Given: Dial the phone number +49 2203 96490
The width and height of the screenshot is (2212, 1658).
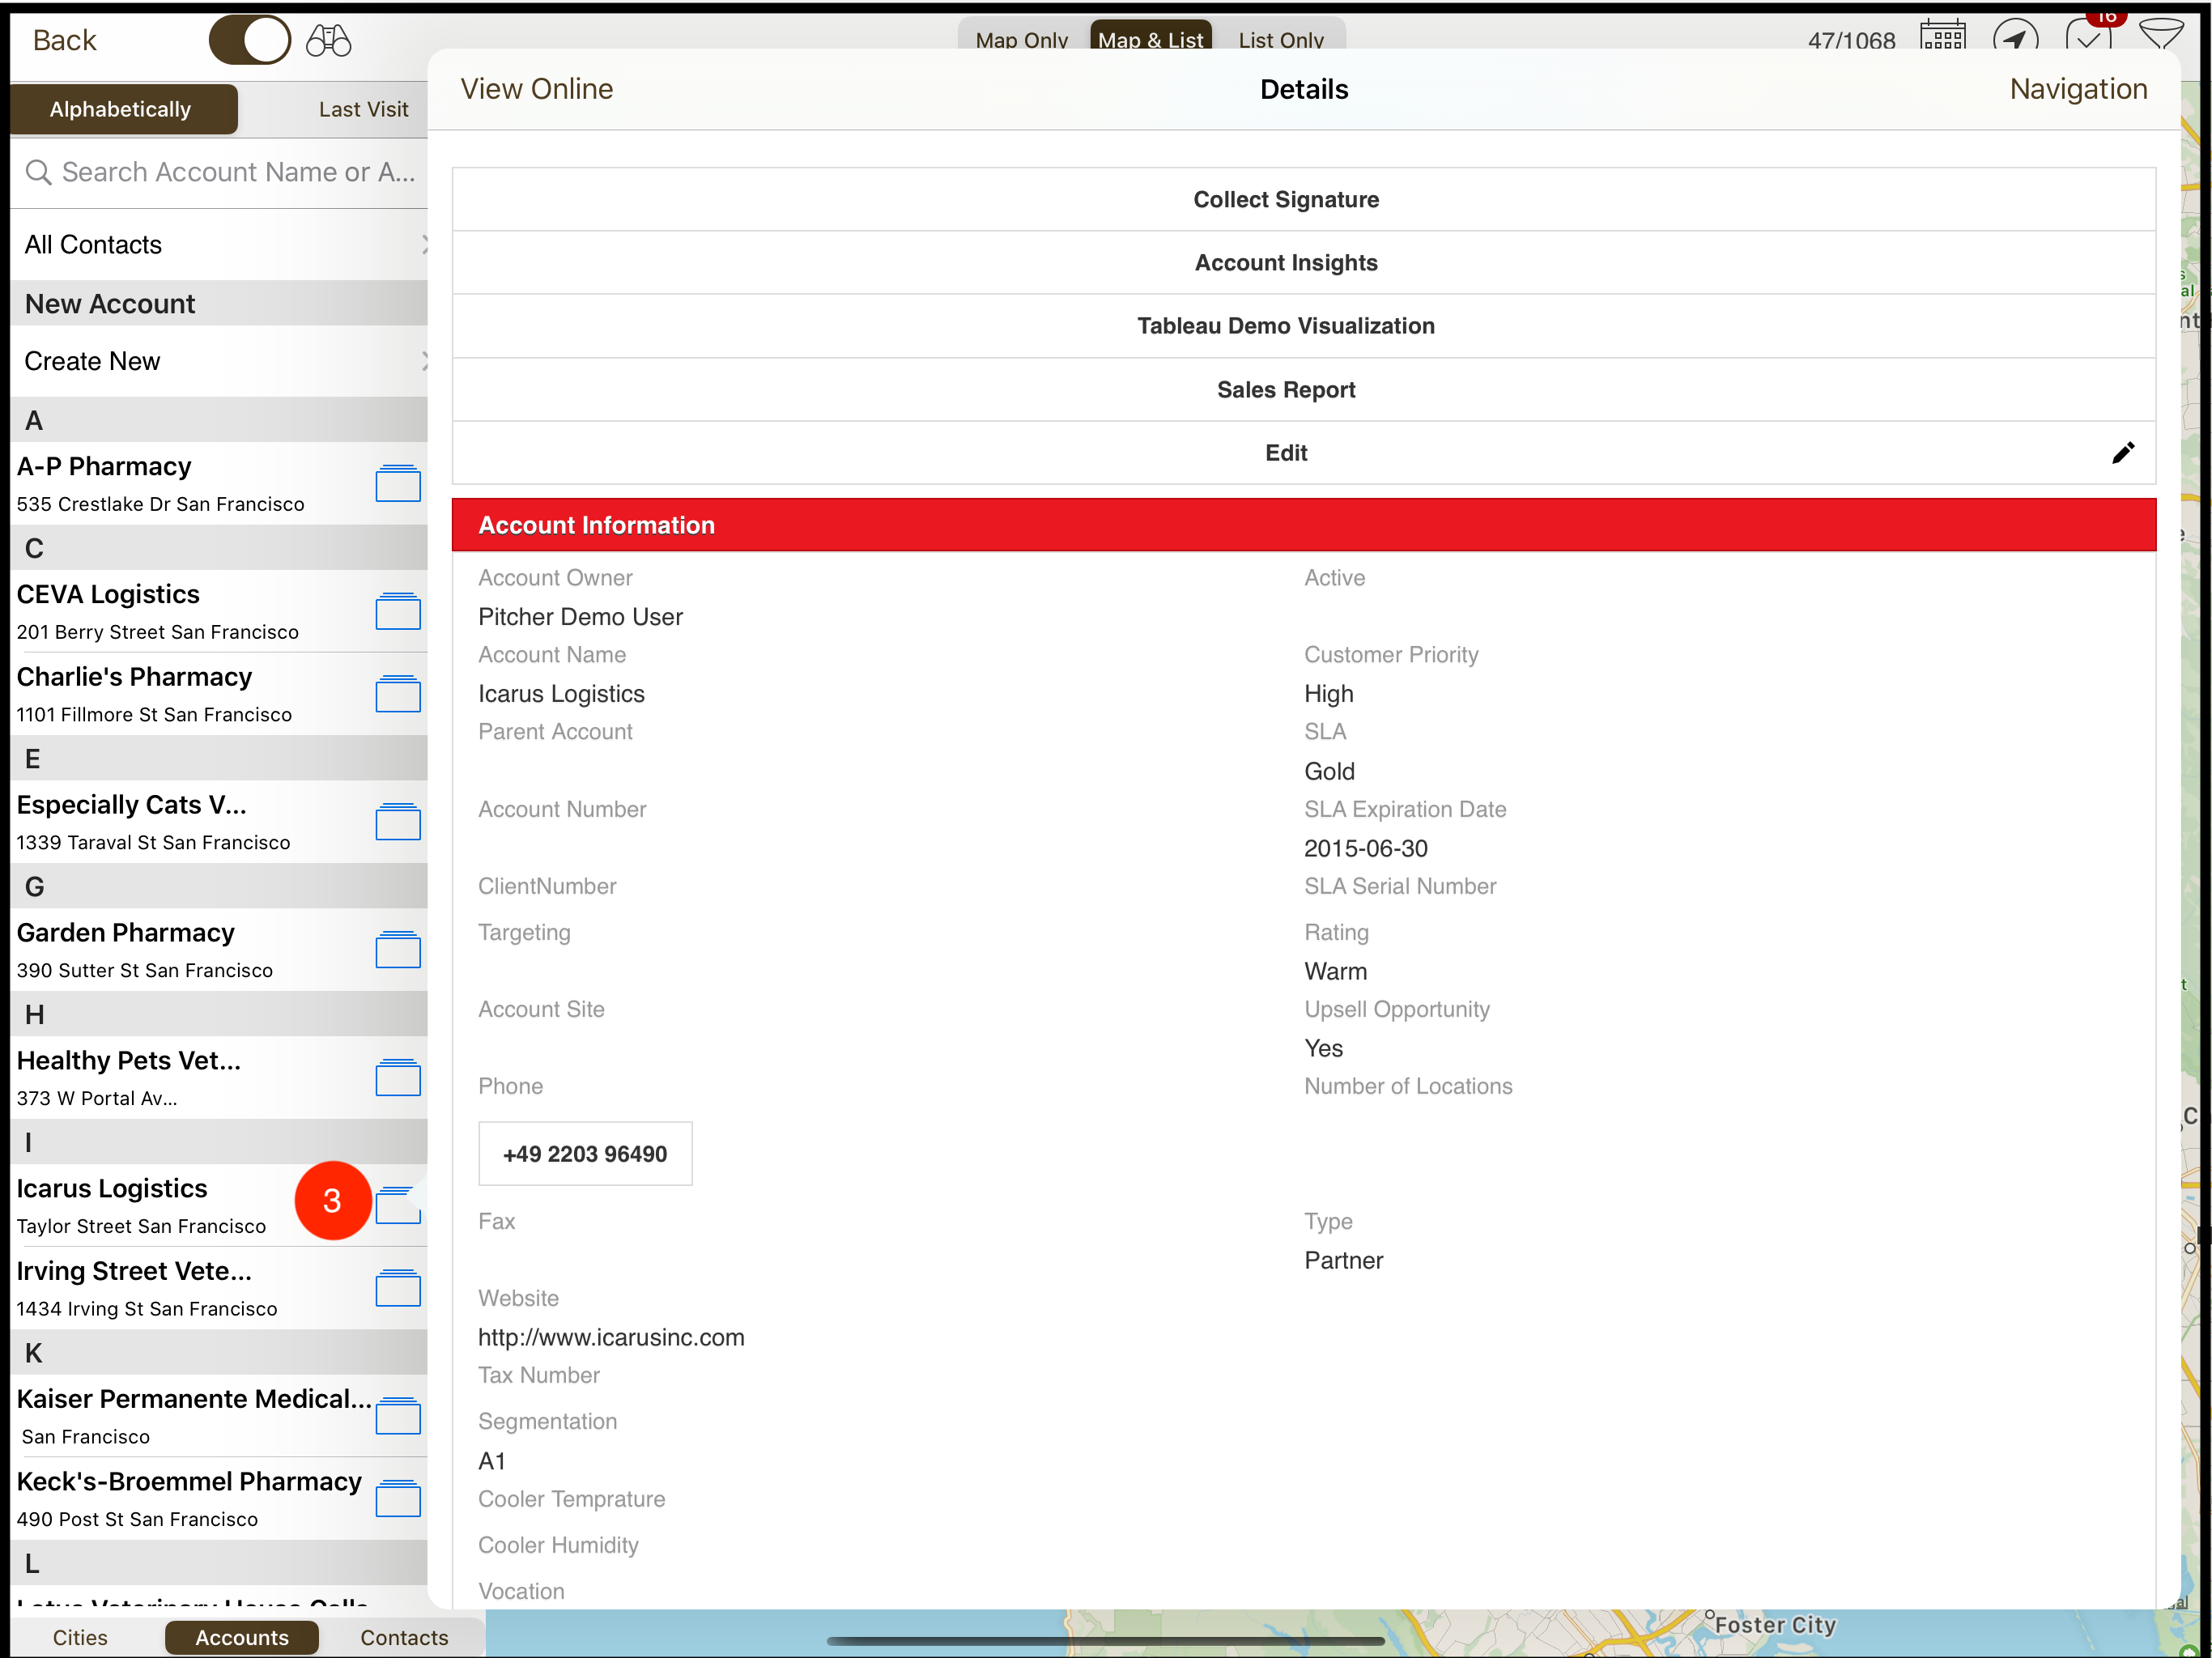Looking at the screenshot, I should [x=585, y=1153].
